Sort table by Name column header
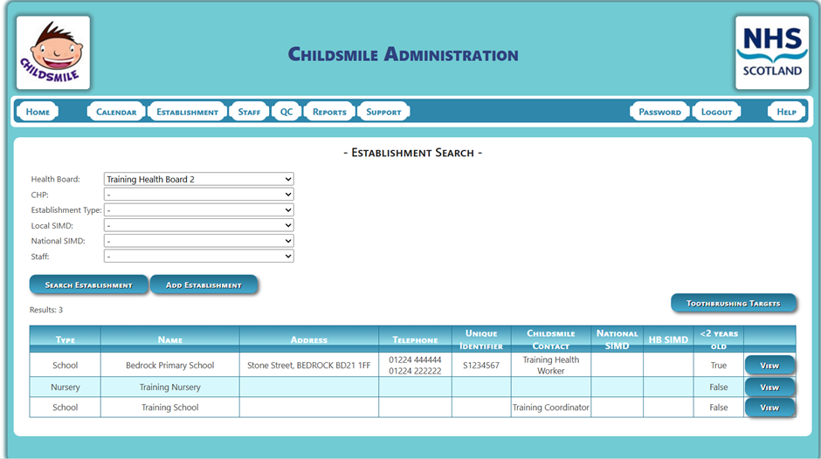 169,339
